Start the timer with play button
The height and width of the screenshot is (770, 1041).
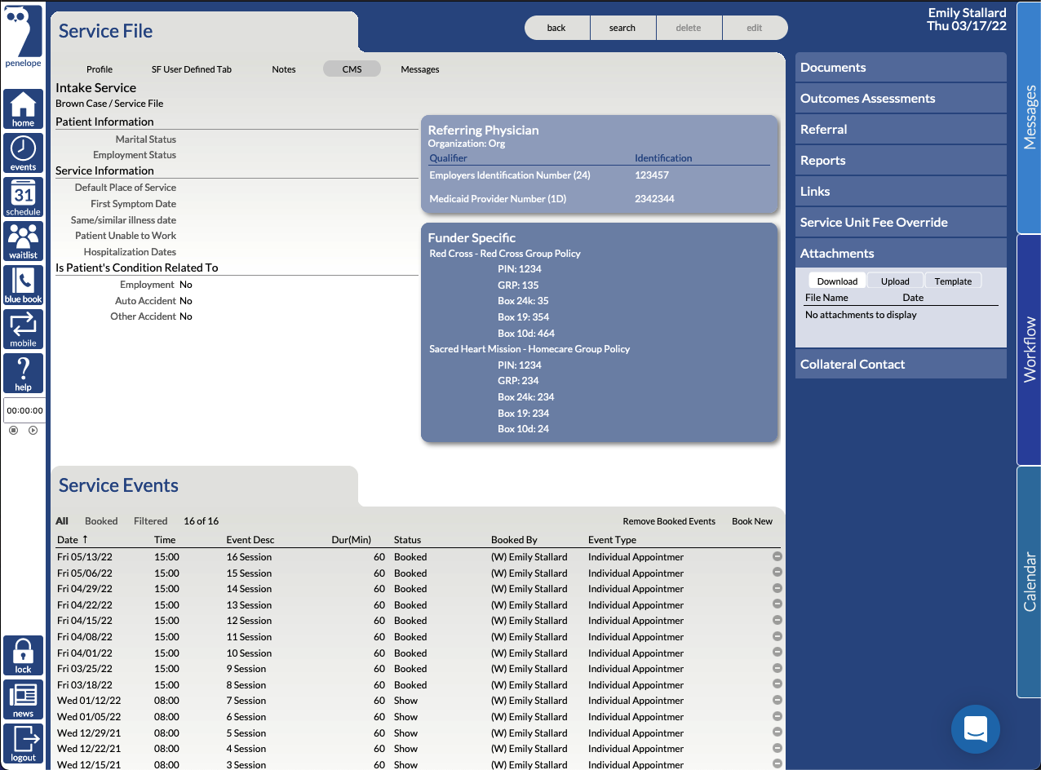tap(33, 430)
